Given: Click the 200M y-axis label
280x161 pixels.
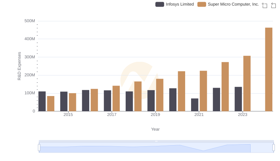Looking at the screenshot, I should coord(30,75).
